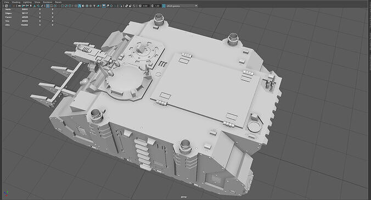The width and height of the screenshot is (371, 200).
Task: Toggle the Safe Action display
Action: click(66, 6)
